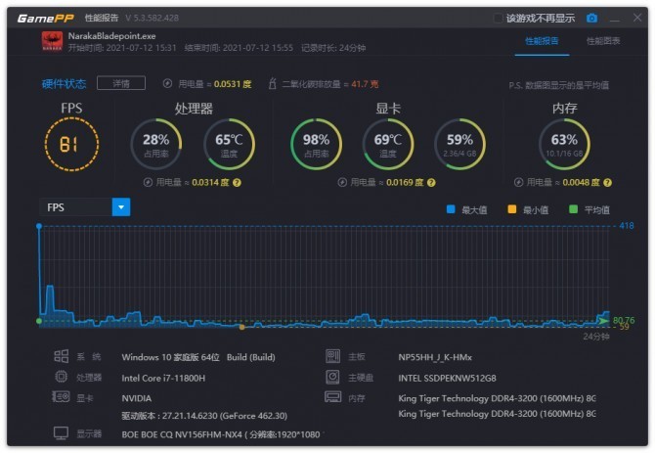Viewport: 655px width, 453px height.
Task: Click the GamePP logo
Action: coord(46,18)
